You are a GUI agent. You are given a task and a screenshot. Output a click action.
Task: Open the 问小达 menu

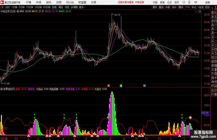(70, 2)
